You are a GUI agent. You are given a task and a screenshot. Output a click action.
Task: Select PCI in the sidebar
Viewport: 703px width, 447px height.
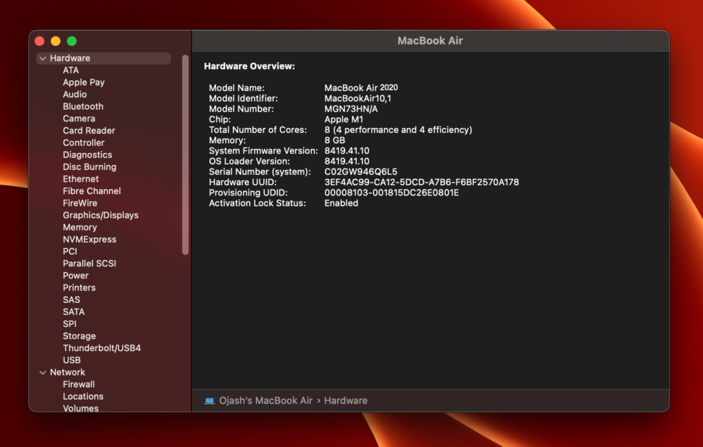click(70, 252)
